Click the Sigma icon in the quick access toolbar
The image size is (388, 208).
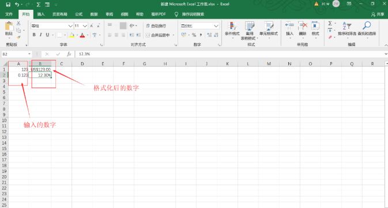click(x=39, y=5)
